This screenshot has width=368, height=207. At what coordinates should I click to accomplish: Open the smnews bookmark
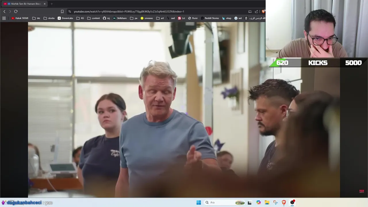147,18
